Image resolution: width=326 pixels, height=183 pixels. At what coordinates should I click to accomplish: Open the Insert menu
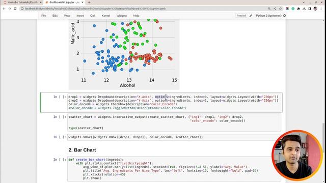pyautogui.click(x=80, y=16)
